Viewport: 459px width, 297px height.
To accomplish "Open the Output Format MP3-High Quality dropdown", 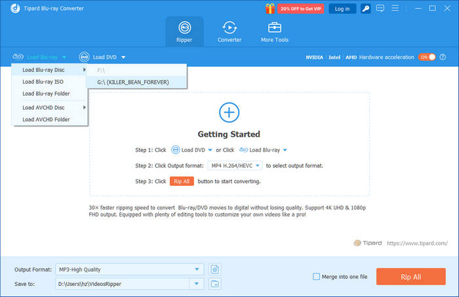I will click(130, 270).
